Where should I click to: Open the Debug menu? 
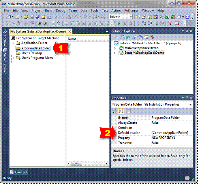click(60, 11)
